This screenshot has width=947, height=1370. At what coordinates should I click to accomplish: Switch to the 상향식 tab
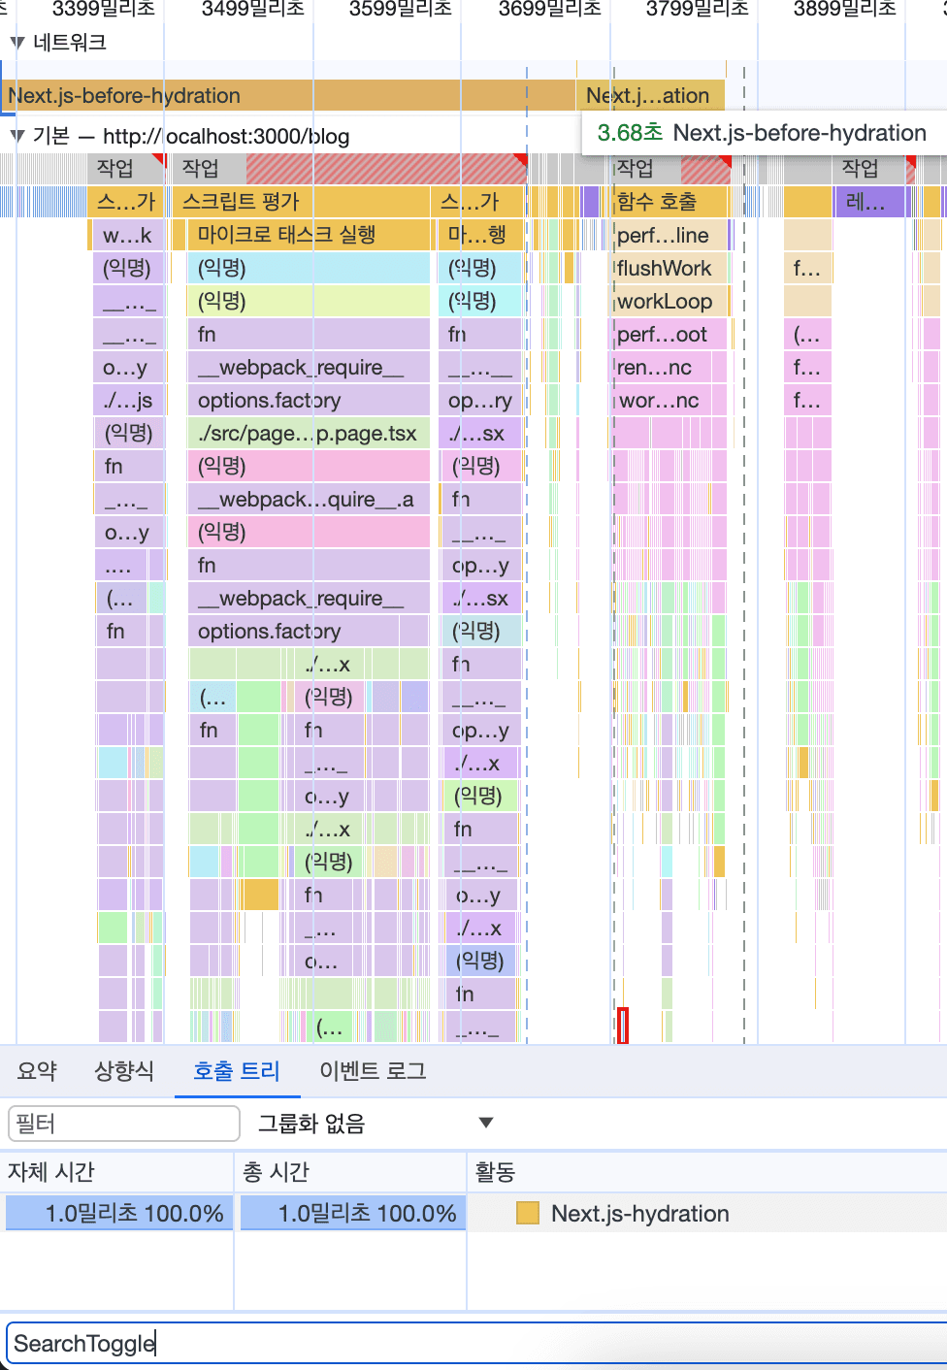pos(122,1070)
